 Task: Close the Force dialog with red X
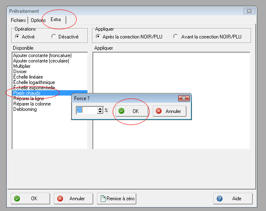click(x=184, y=98)
